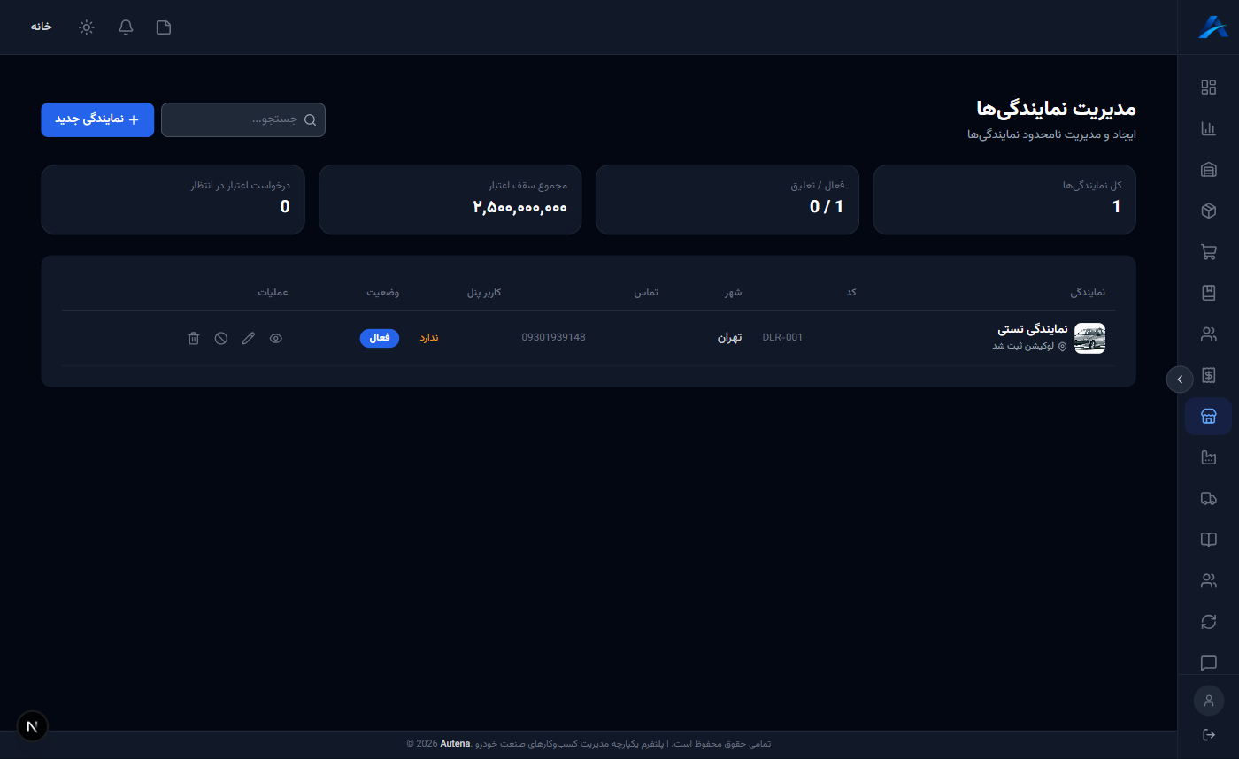Image resolution: width=1239 pixels, height=759 pixels.
Task: Open the bookmarked book icon in sidebar
Action: click(1208, 293)
